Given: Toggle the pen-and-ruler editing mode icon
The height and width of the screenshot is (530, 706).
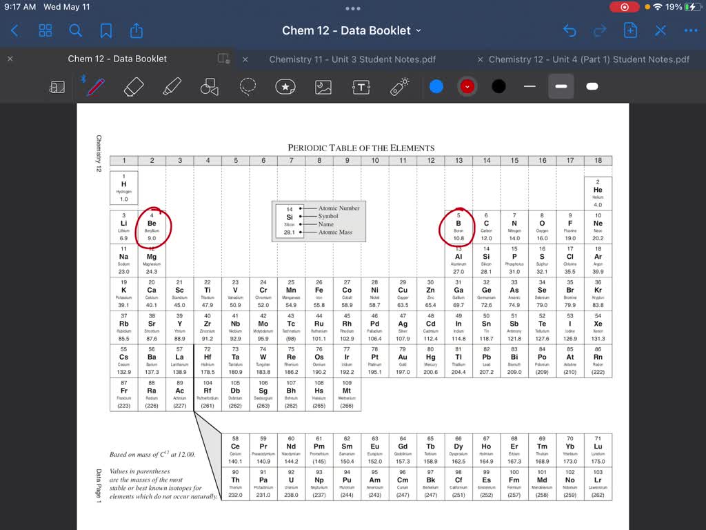Looking at the screenshot, I should [x=660, y=30].
